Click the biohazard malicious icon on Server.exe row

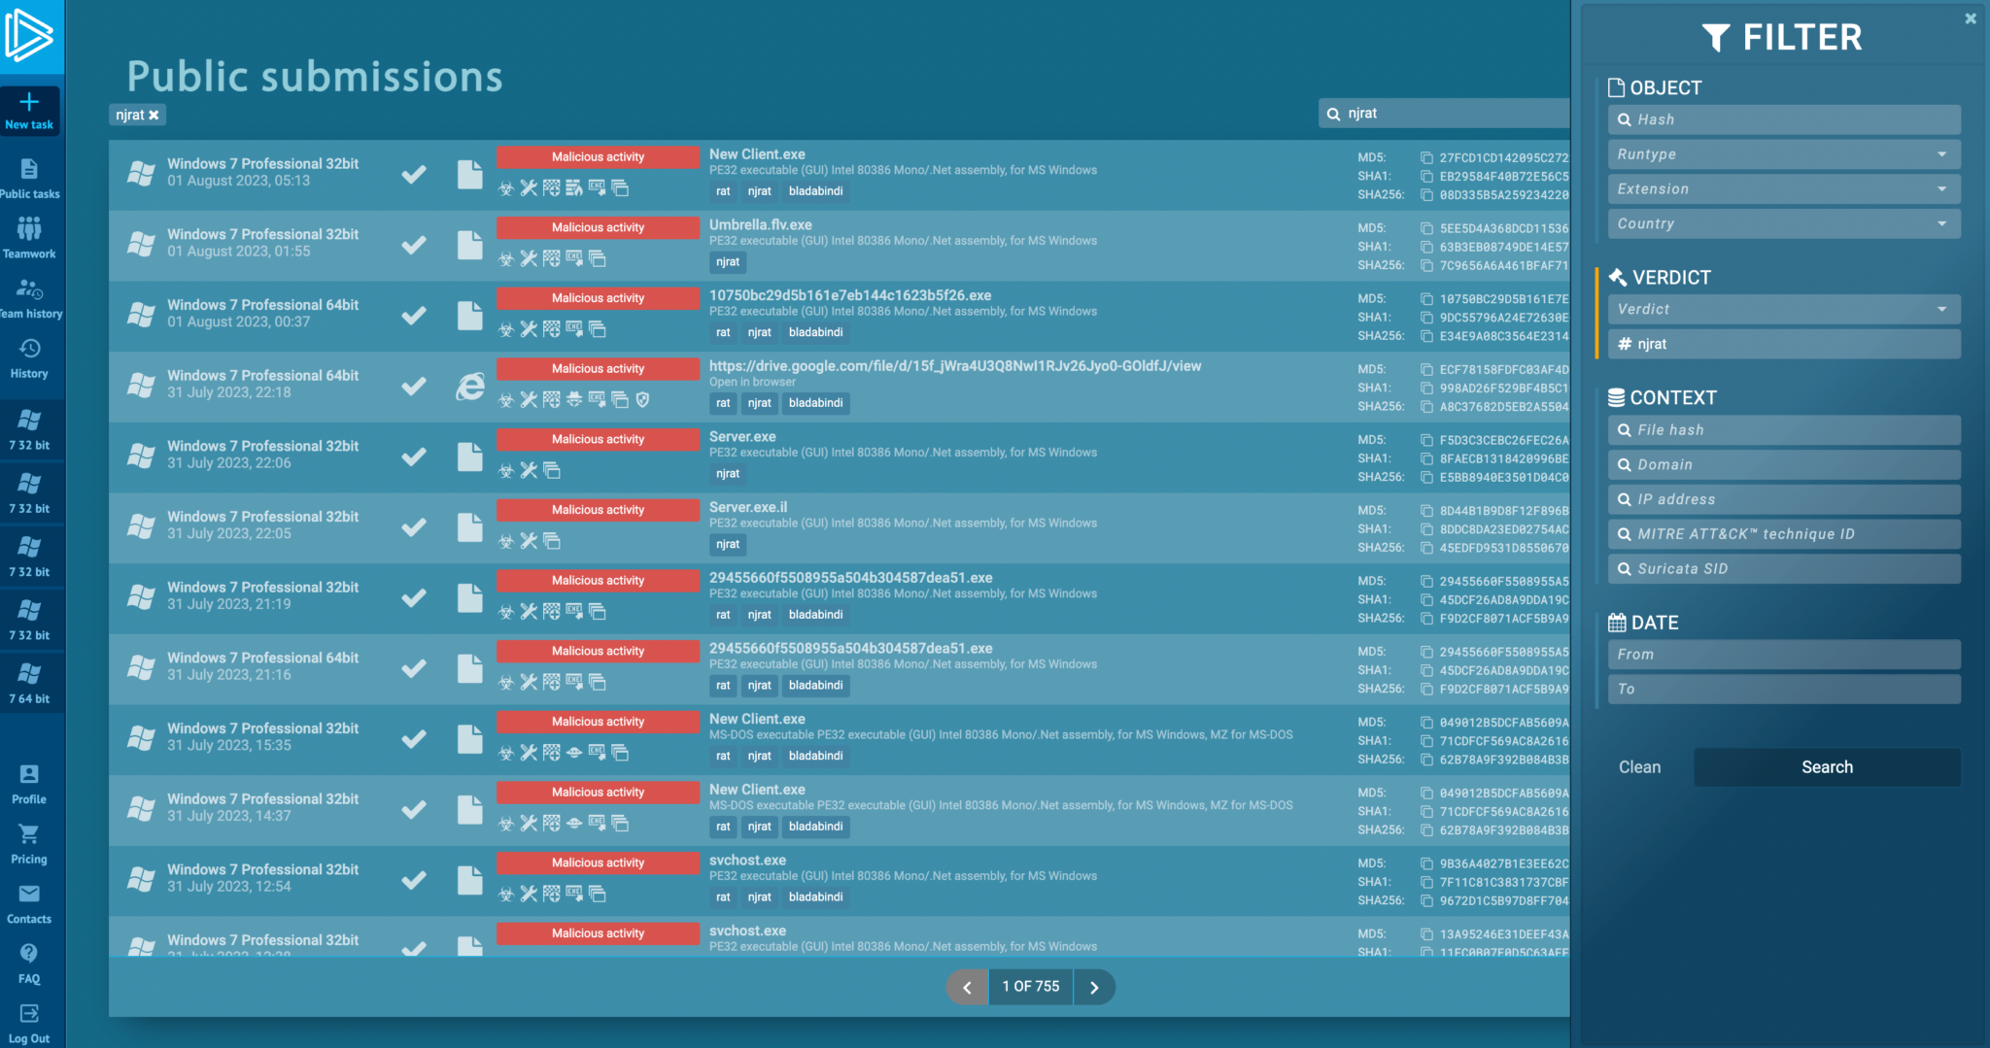tap(506, 470)
